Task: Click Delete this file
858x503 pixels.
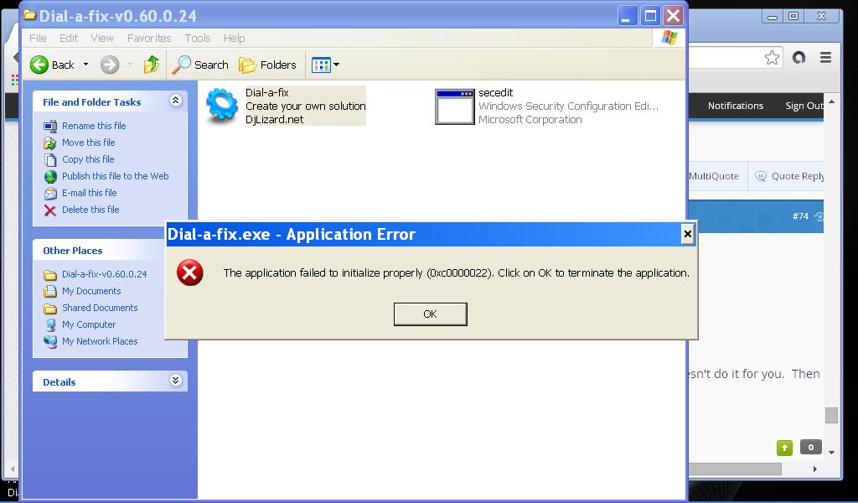Action: pyautogui.click(x=90, y=210)
